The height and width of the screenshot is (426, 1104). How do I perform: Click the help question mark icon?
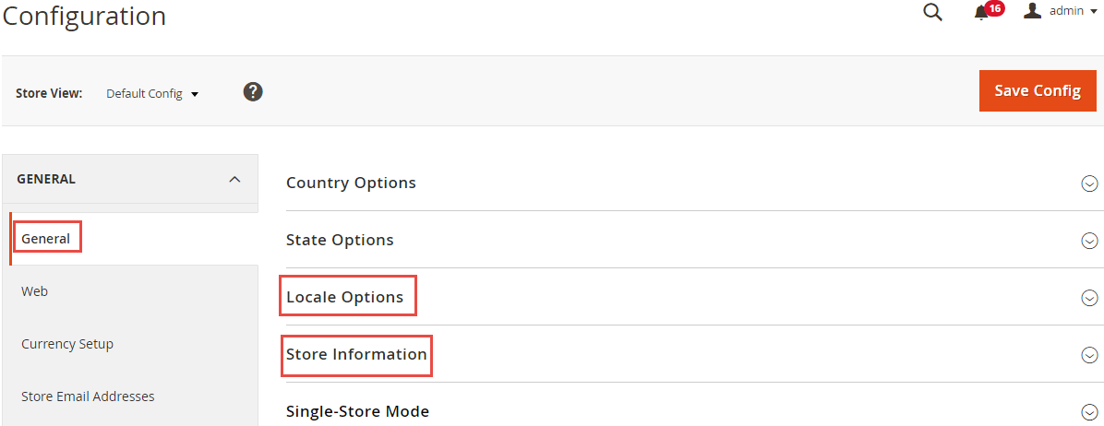pyautogui.click(x=253, y=92)
